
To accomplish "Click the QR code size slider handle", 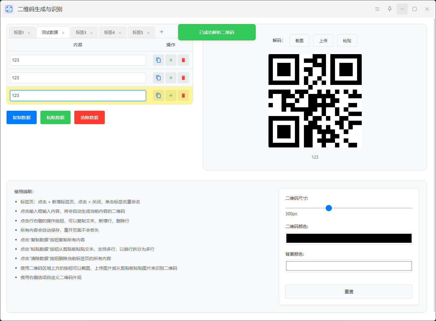I will (x=329, y=208).
